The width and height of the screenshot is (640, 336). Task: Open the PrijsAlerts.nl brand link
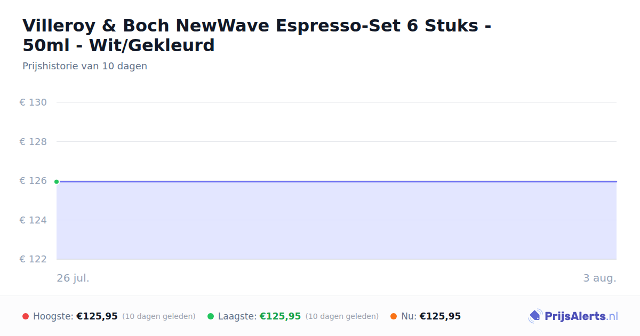(573, 316)
